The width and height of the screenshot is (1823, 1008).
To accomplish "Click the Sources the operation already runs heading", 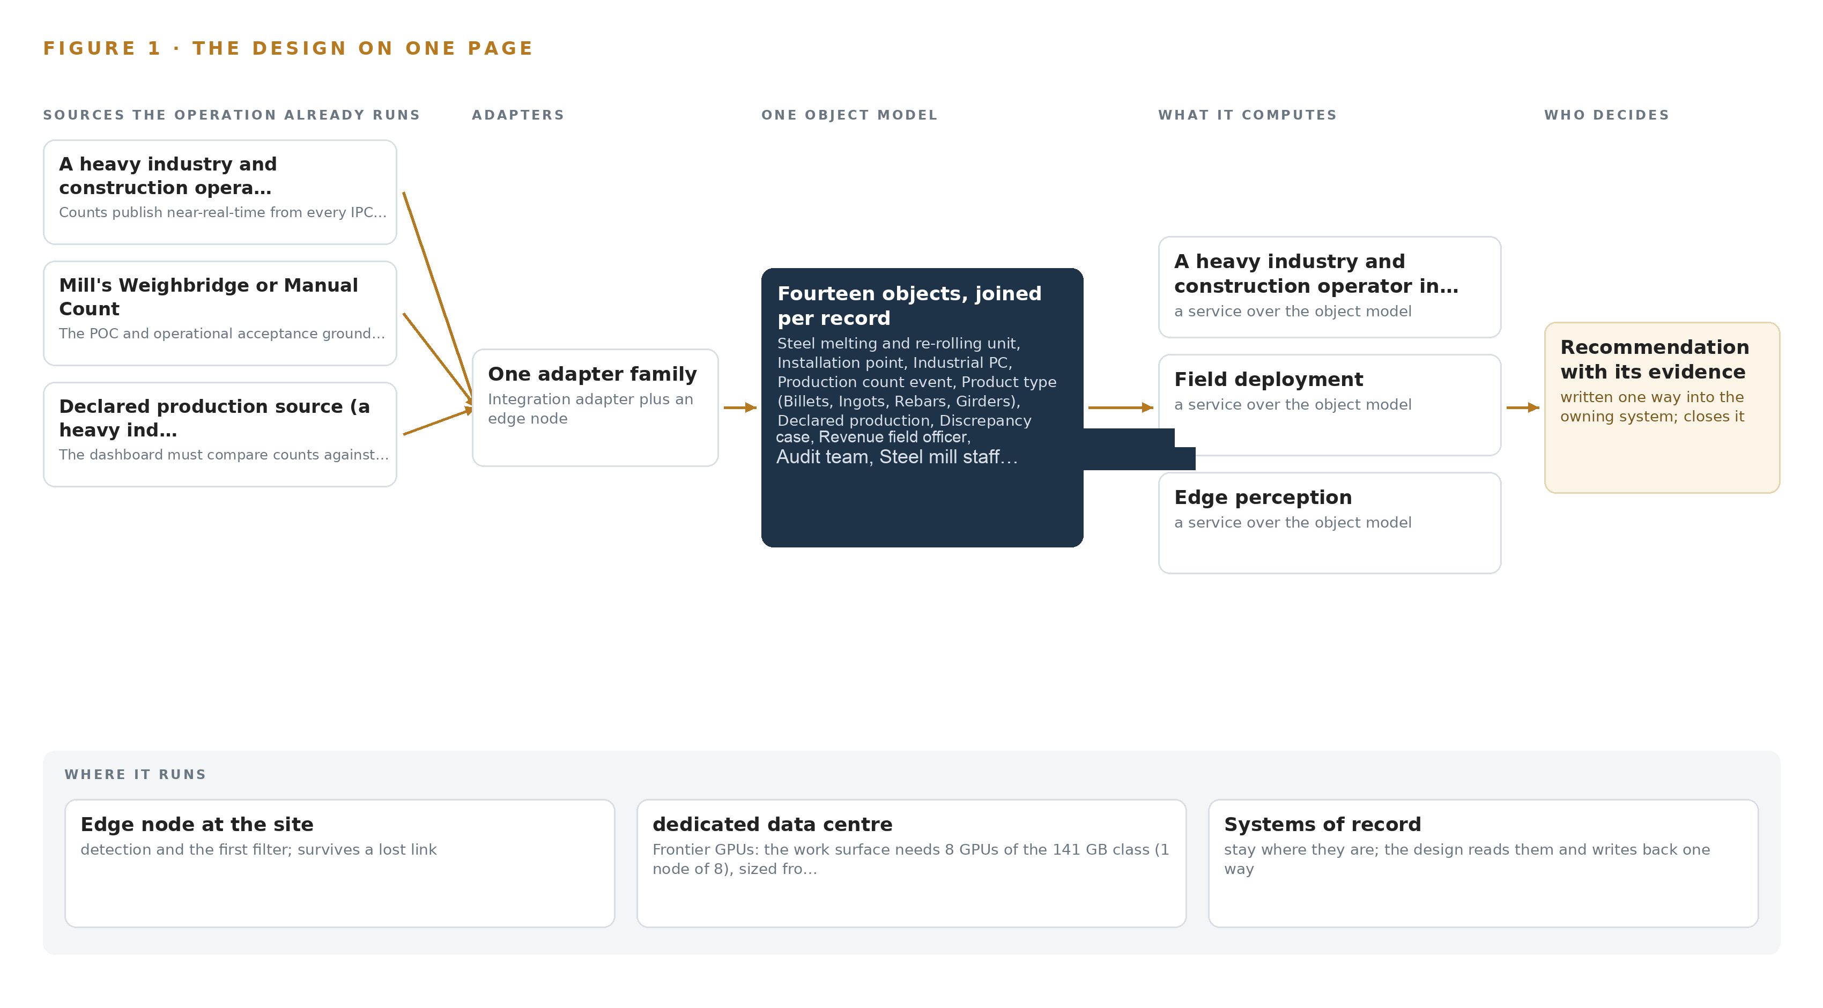I will pyautogui.click(x=232, y=115).
